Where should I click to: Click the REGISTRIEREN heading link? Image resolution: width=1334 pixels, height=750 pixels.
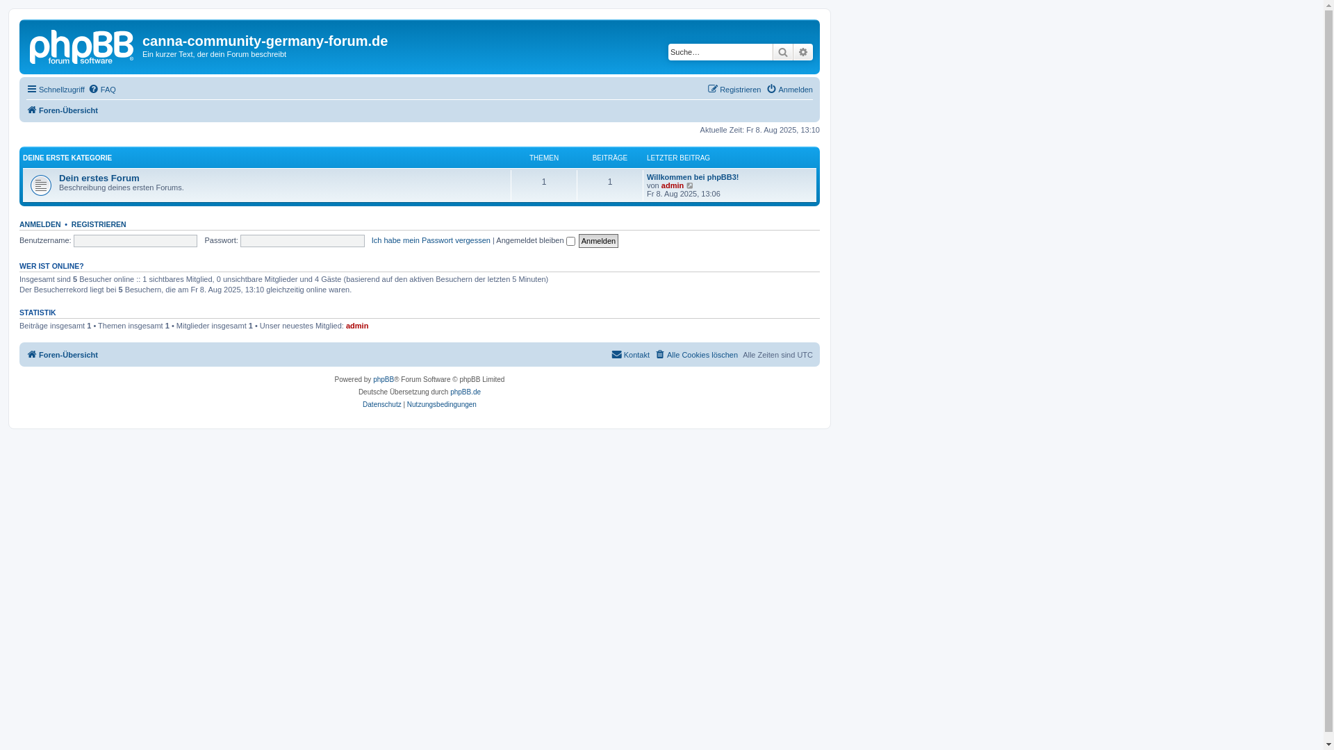[x=99, y=224]
